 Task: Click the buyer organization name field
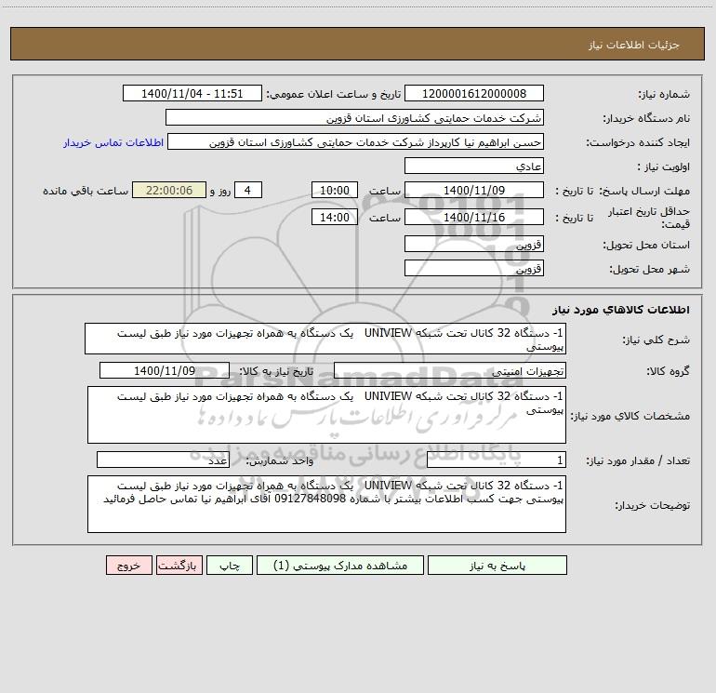pos(354,118)
